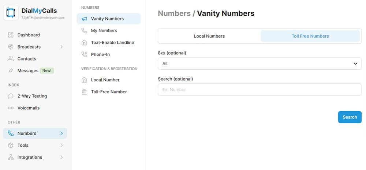Switch to the Local Numbers option
The width and height of the screenshot is (366, 170).
click(209, 36)
